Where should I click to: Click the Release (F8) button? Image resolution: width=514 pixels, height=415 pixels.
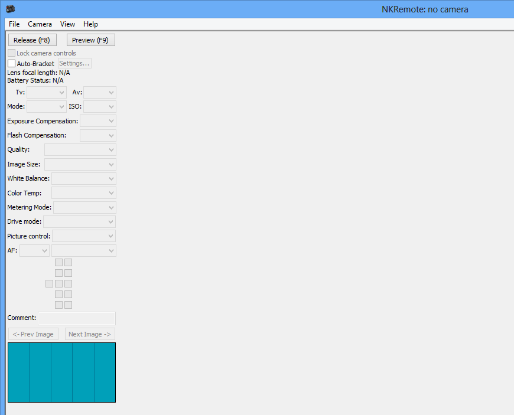click(x=32, y=40)
